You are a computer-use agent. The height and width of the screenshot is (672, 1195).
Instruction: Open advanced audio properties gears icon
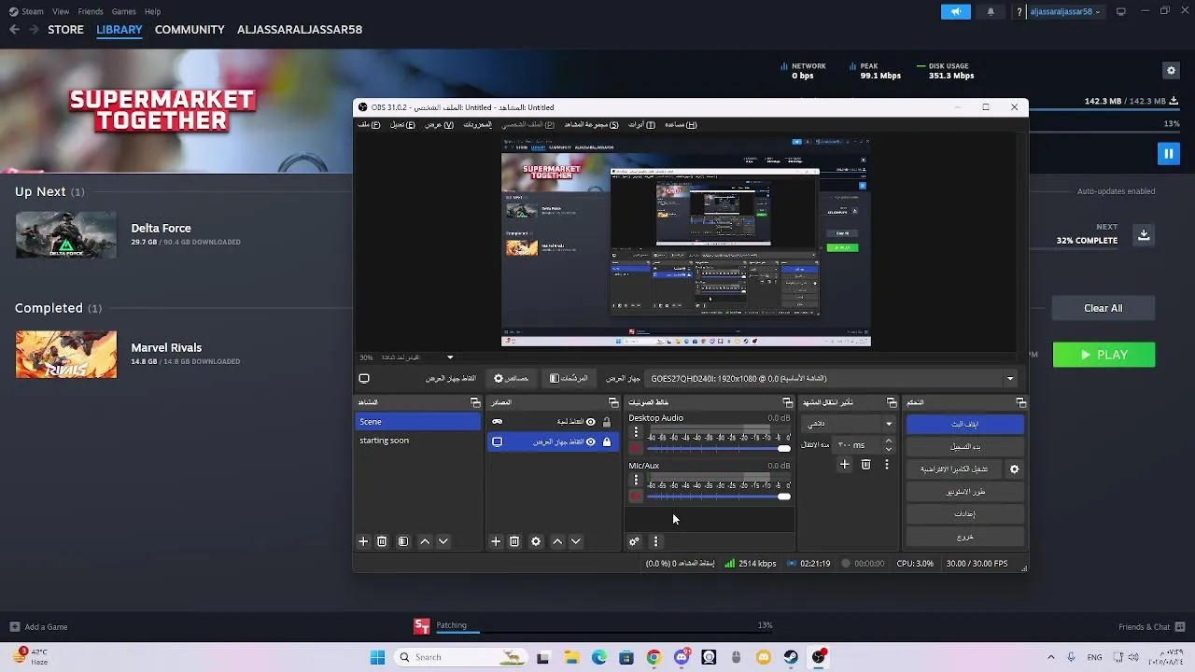click(634, 541)
